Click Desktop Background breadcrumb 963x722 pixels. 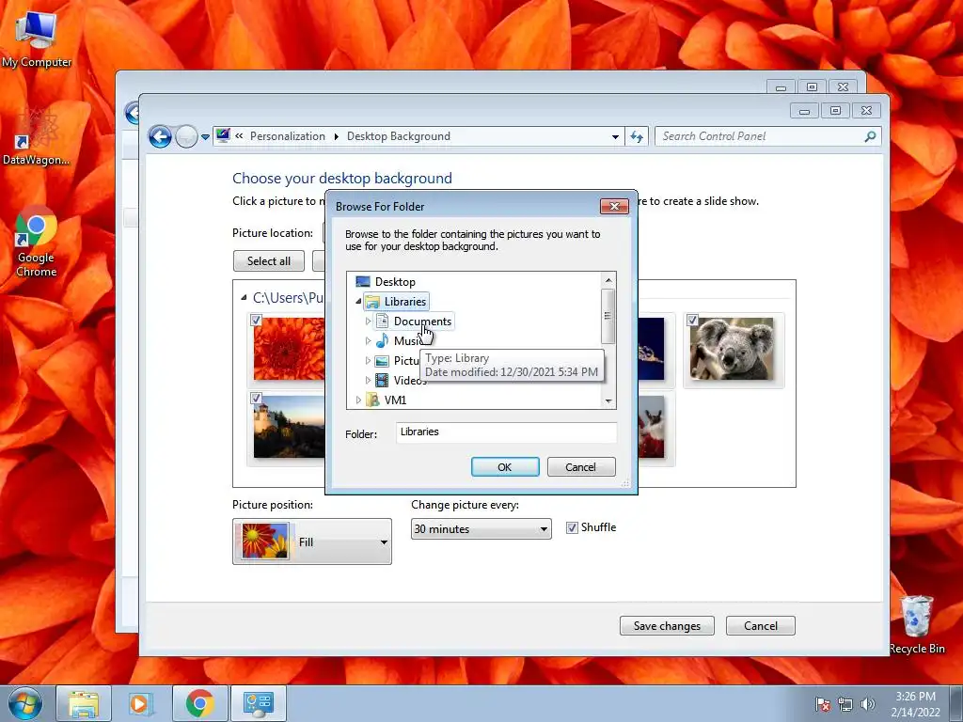pyautogui.click(x=399, y=136)
